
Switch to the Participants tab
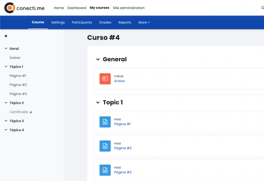[x=82, y=22]
